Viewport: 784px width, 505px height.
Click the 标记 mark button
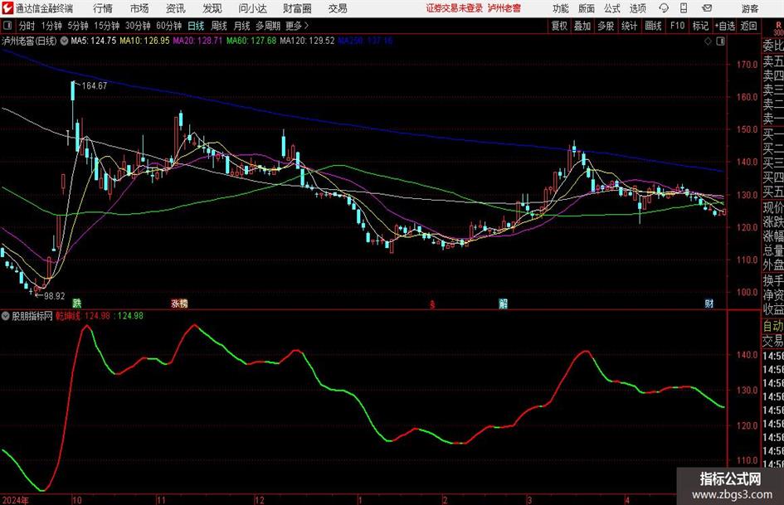click(x=700, y=26)
